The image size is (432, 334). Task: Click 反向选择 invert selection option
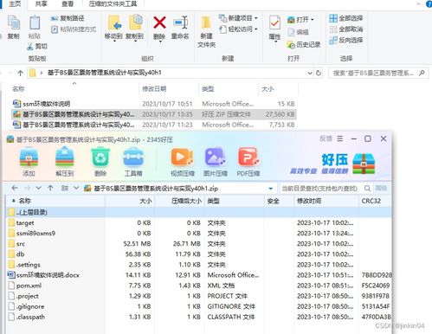click(346, 40)
